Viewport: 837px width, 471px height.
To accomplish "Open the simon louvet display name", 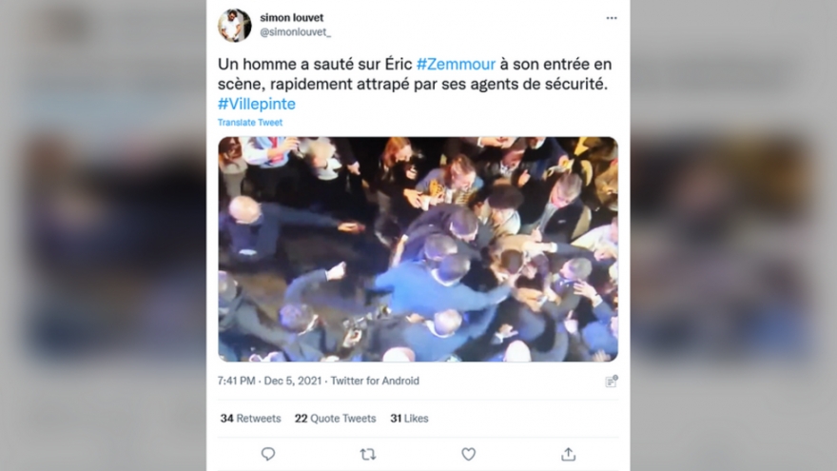I will (291, 18).
